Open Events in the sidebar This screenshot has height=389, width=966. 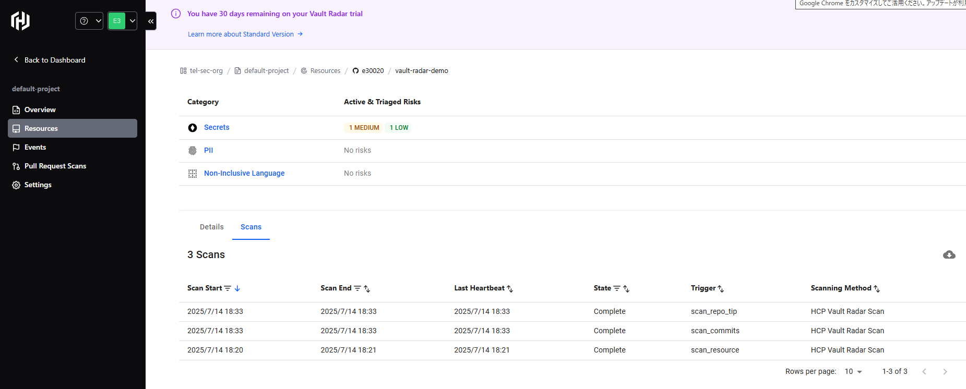pos(73,147)
